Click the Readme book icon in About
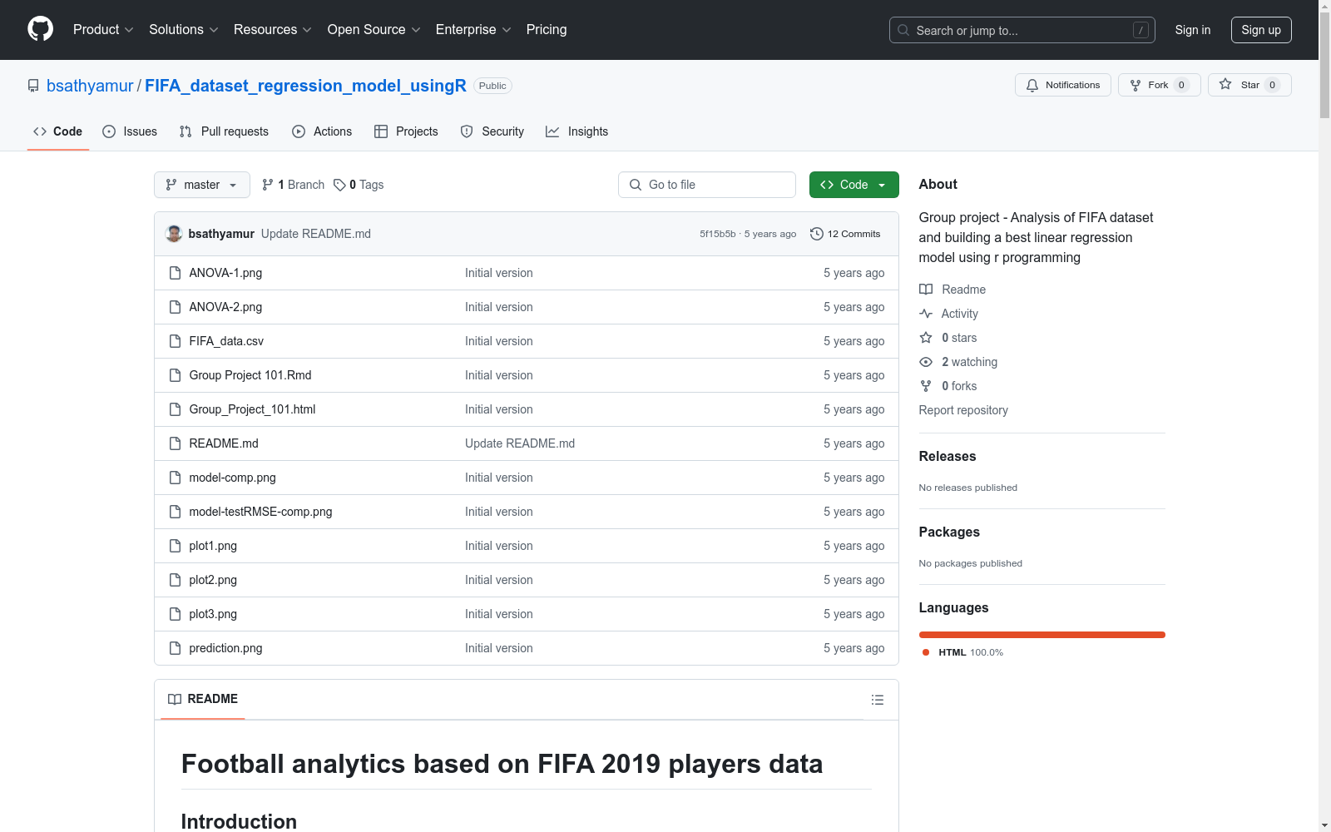The width and height of the screenshot is (1331, 832). pyautogui.click(x=926, y=290)
